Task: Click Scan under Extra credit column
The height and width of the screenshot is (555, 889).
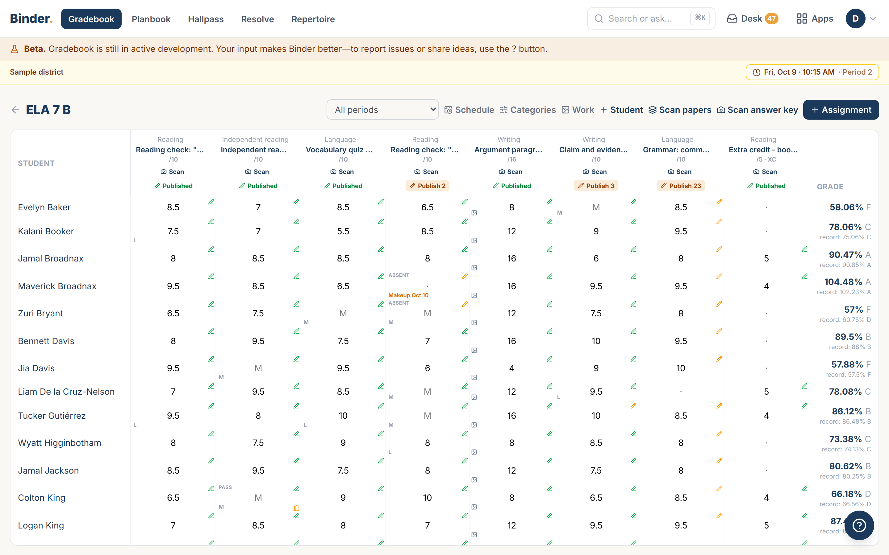Action: [x=765, y=172]
